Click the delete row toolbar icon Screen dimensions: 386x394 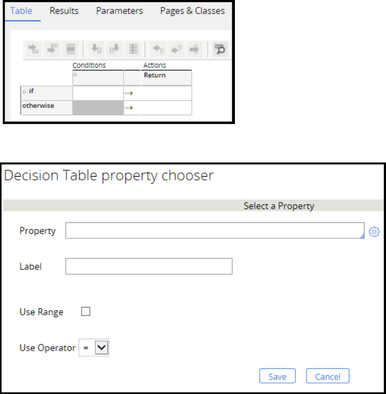pos(71,49)
